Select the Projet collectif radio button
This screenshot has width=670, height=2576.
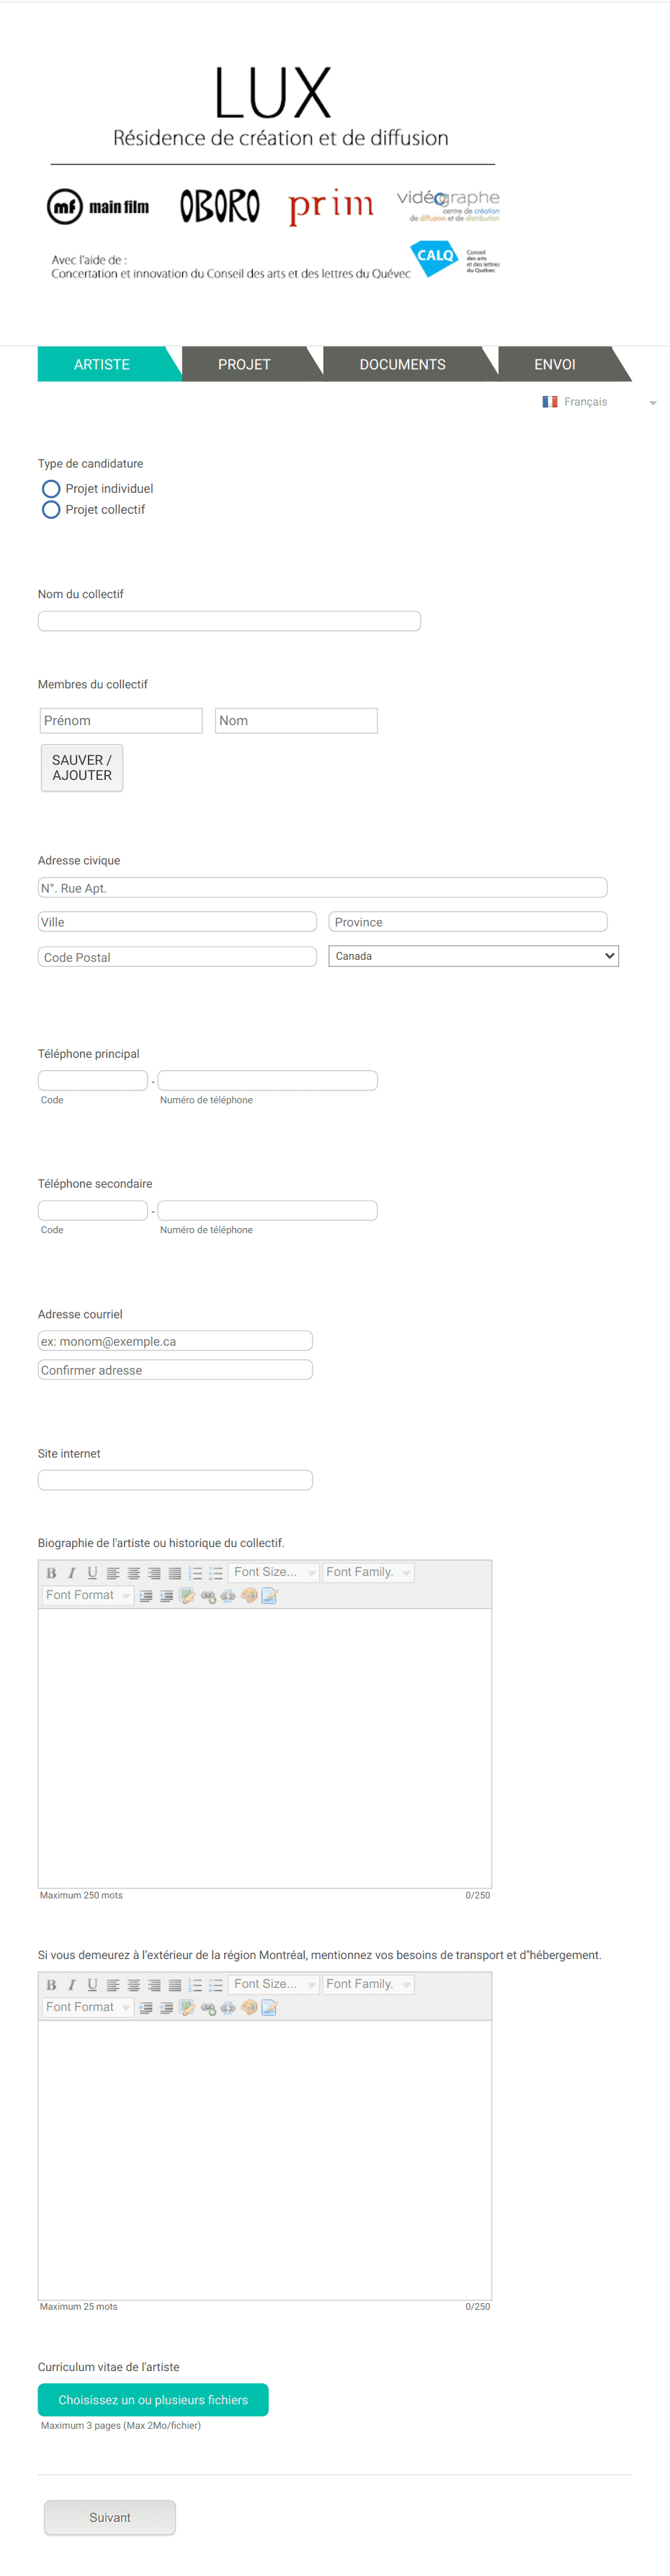coord(51,510)
